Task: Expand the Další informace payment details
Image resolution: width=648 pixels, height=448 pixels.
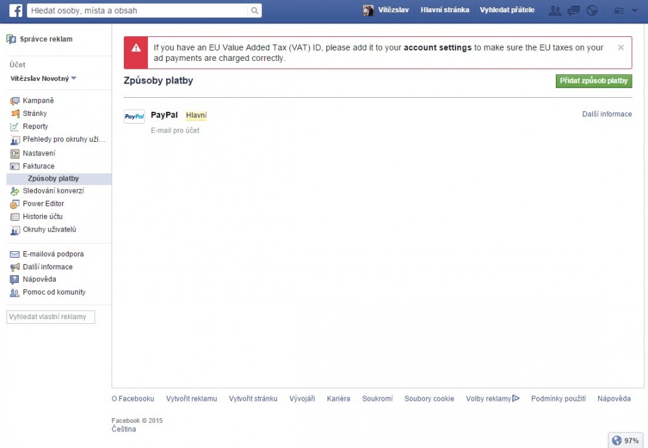Action: coord(606,114)
